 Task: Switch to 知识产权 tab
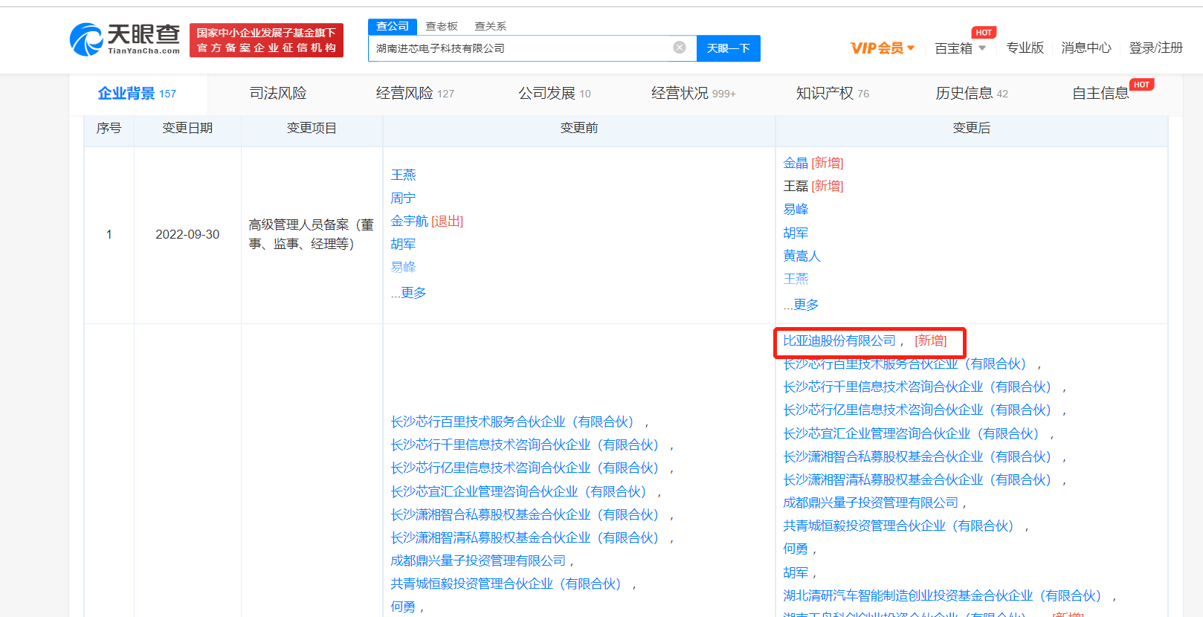[x=832, y=93]
